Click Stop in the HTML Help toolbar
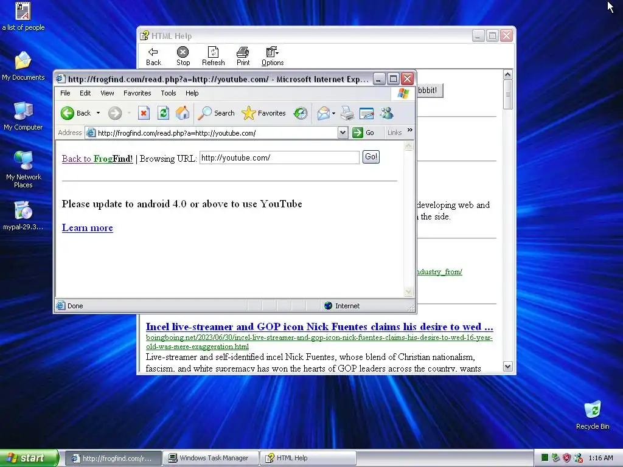This screenshot has width=623, height=467. pyautogui.click(x=183, y=57)
